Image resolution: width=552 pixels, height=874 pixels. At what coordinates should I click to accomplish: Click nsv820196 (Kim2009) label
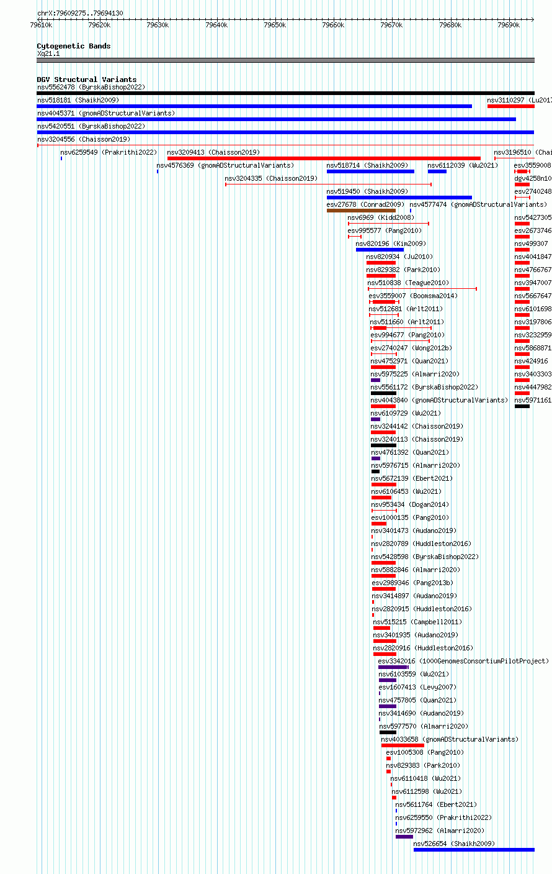391,244
